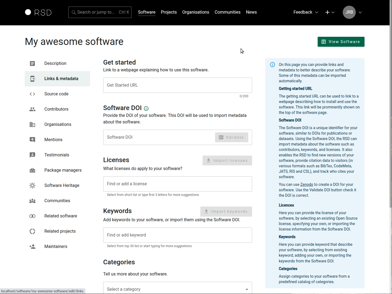This screenshot has height=294, width=392.
Task: Open the Projects menu item
Action: click(169, 12)
